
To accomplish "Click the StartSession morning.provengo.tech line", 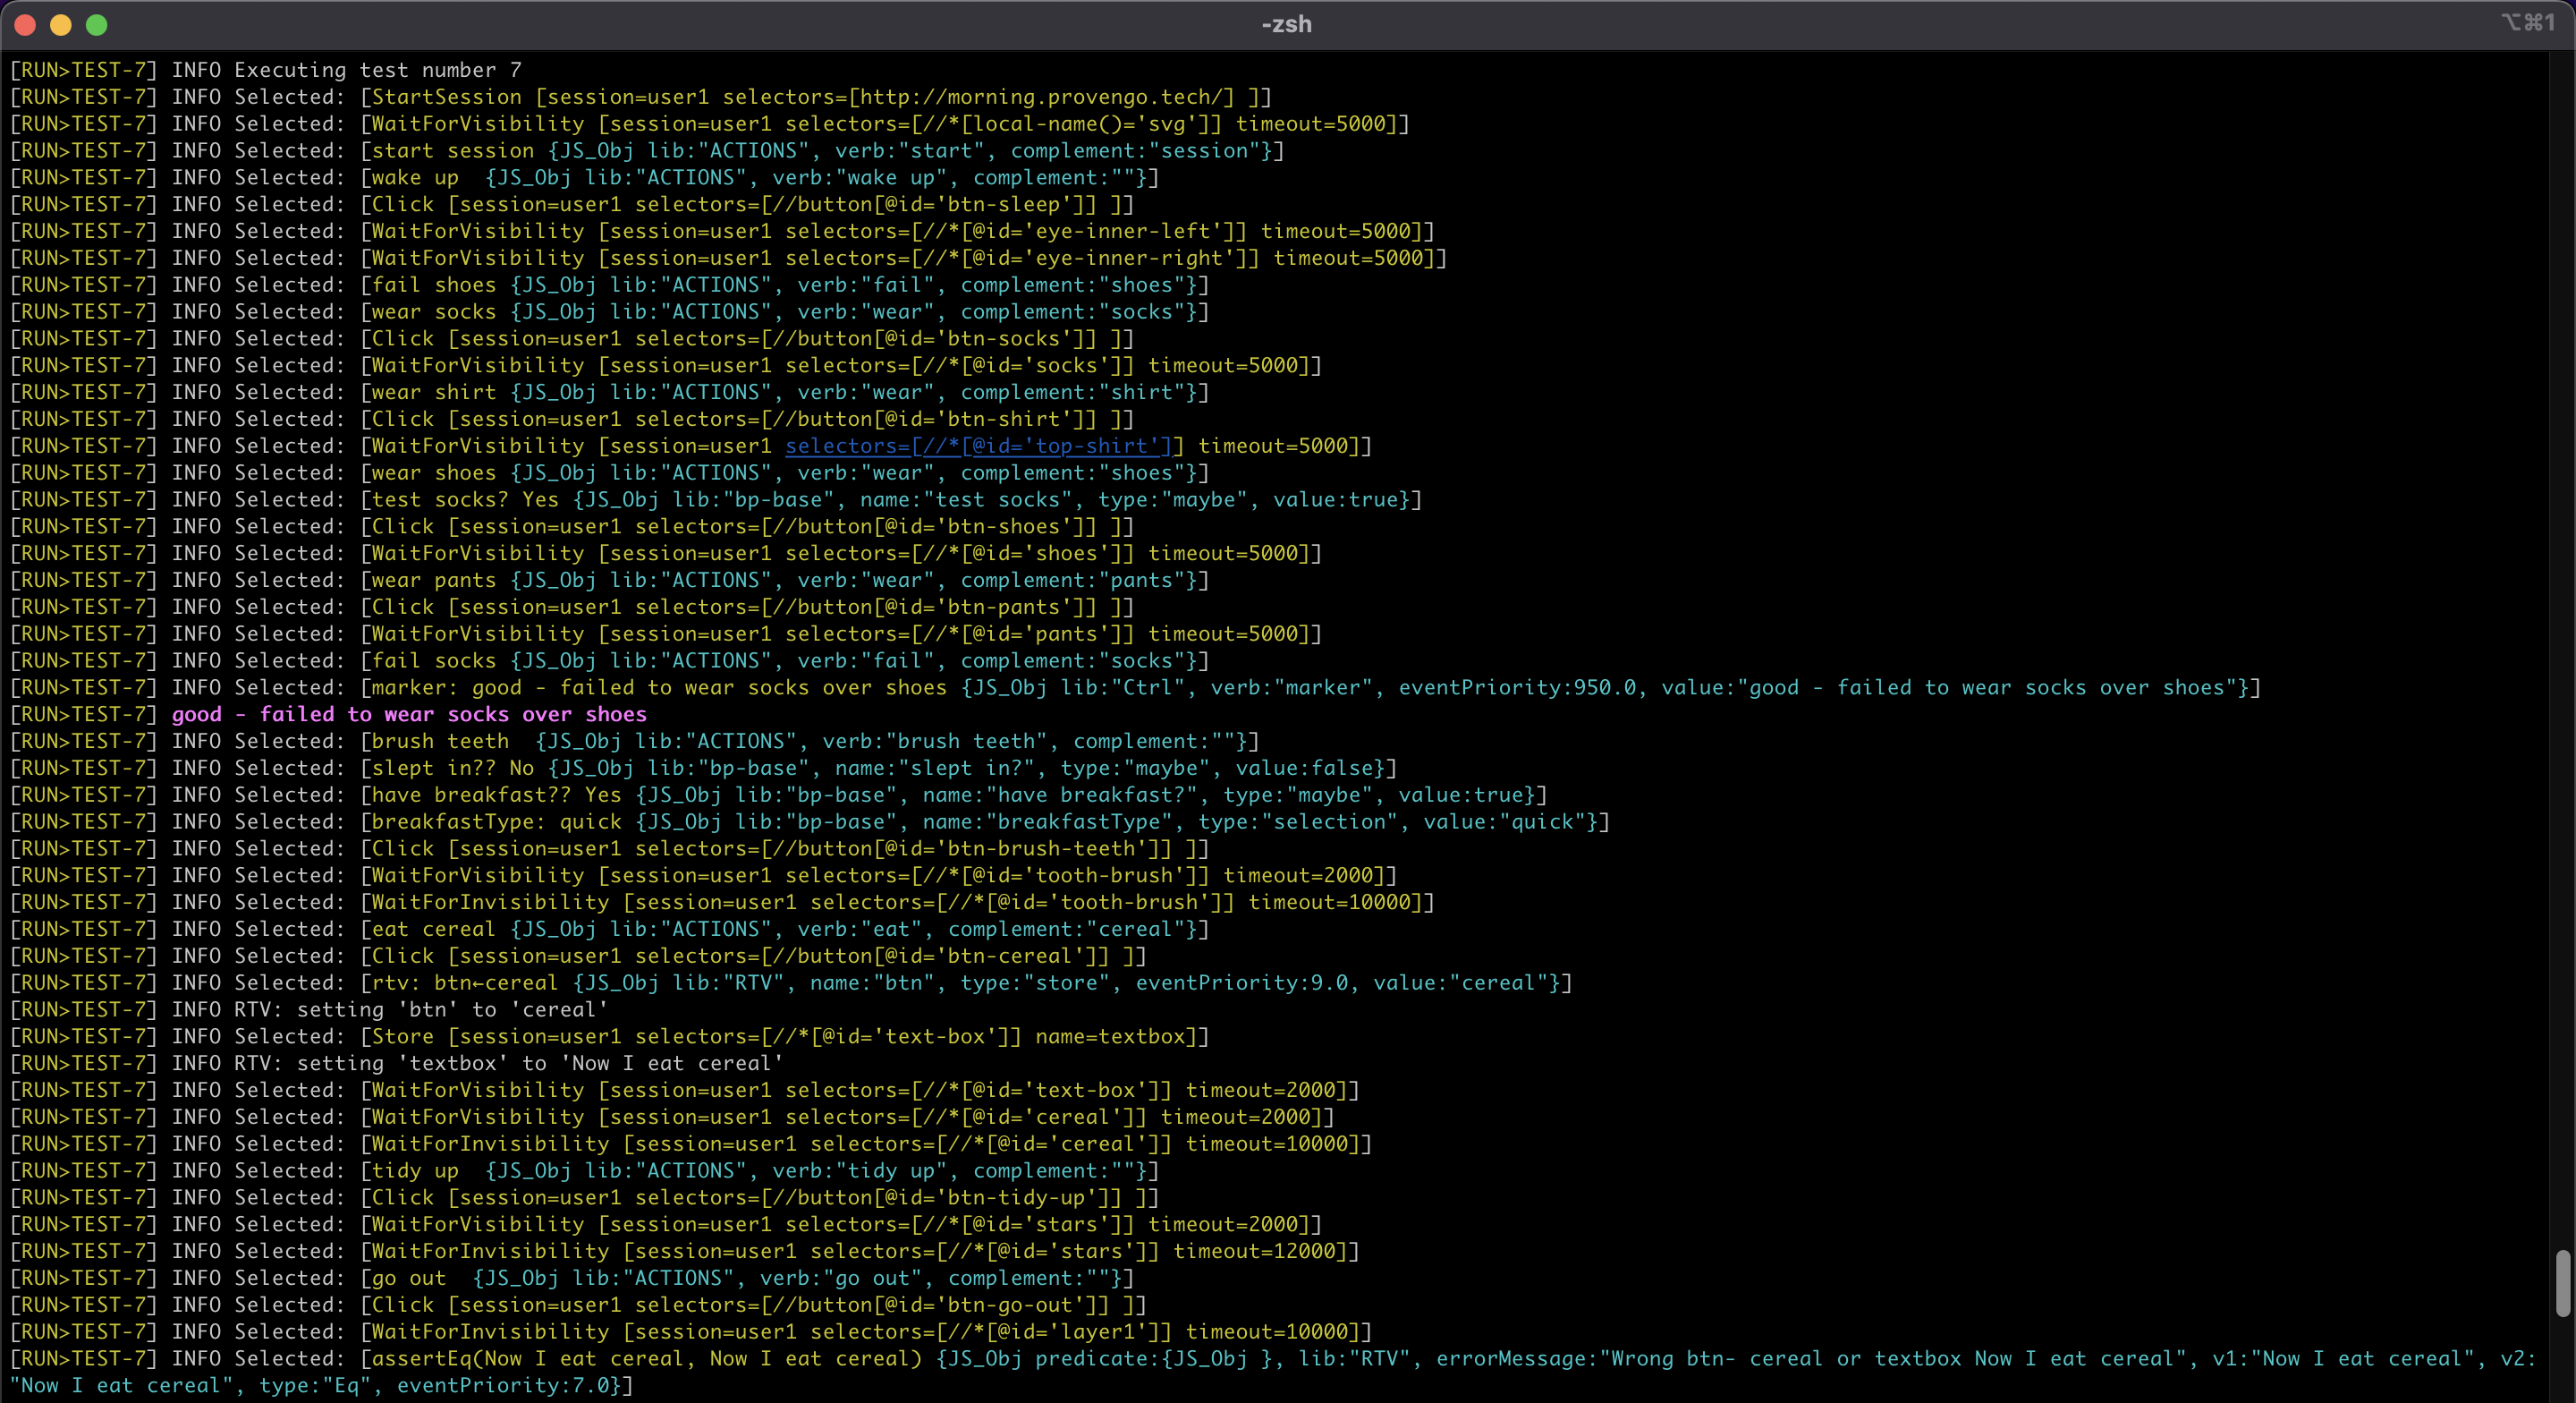I will coord(641,97).
